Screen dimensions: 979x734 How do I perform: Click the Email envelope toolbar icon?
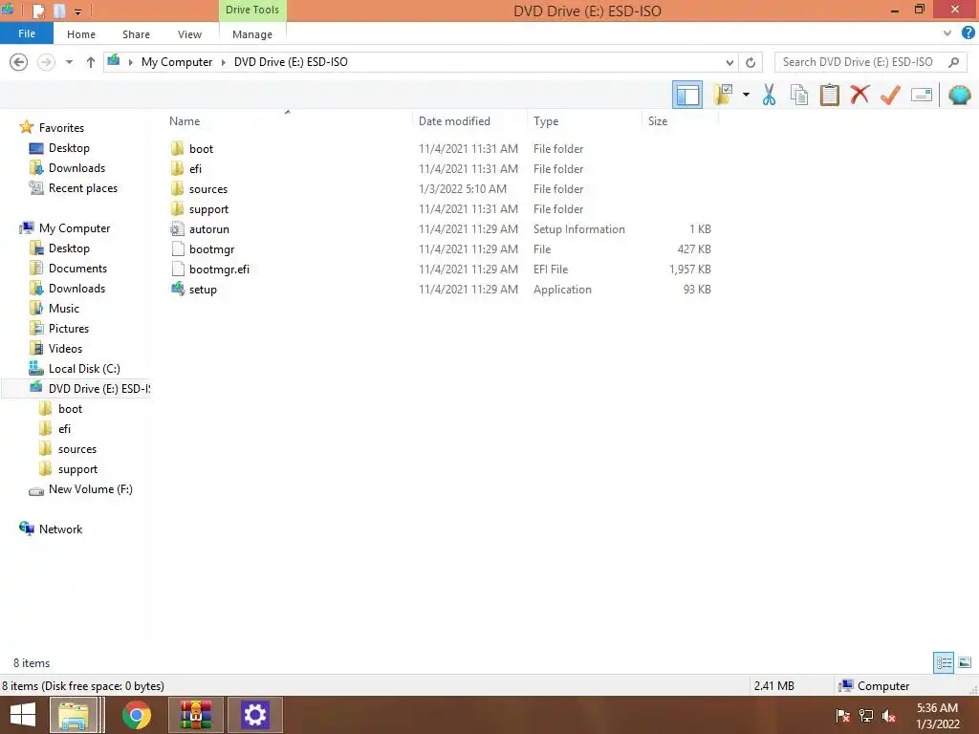(922, 95)
